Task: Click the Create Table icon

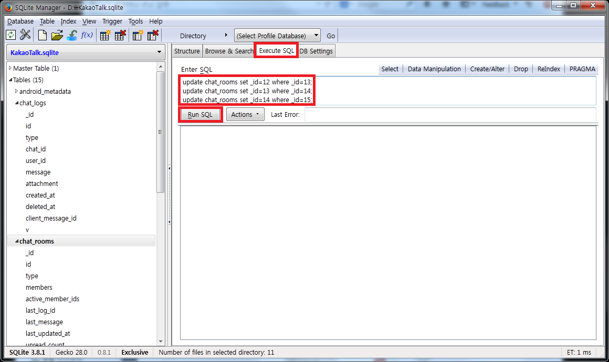Action: point(106,35)
